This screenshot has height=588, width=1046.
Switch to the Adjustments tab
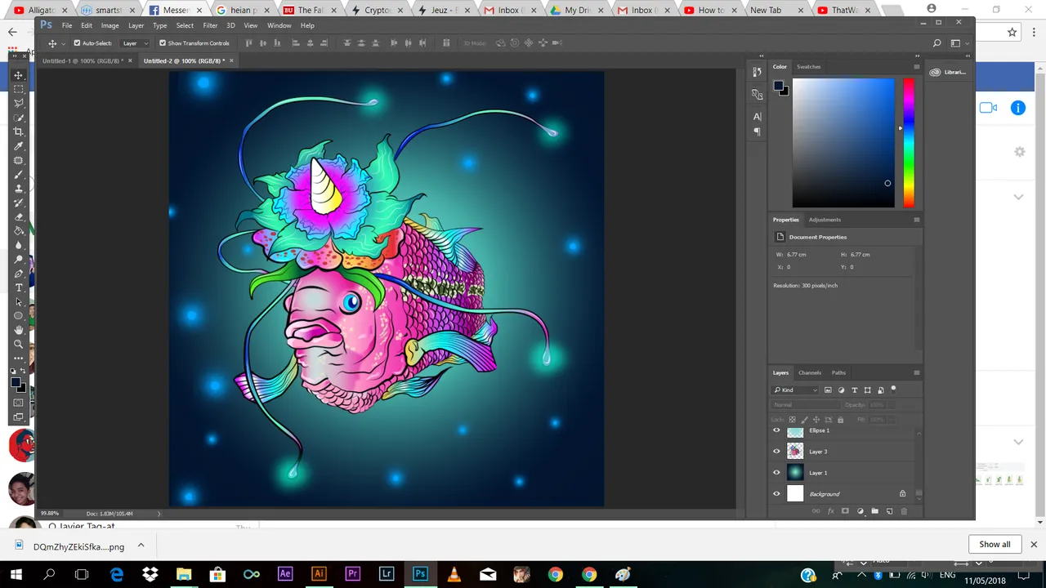coord(825,220)
